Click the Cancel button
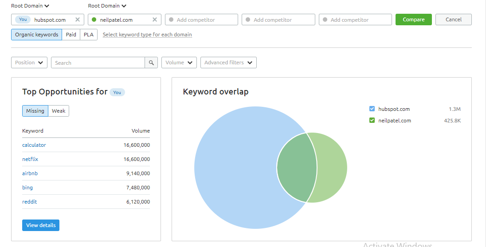The height and width of the screenshot is (247, 486). pyautogui.click(x=454, y=20)
